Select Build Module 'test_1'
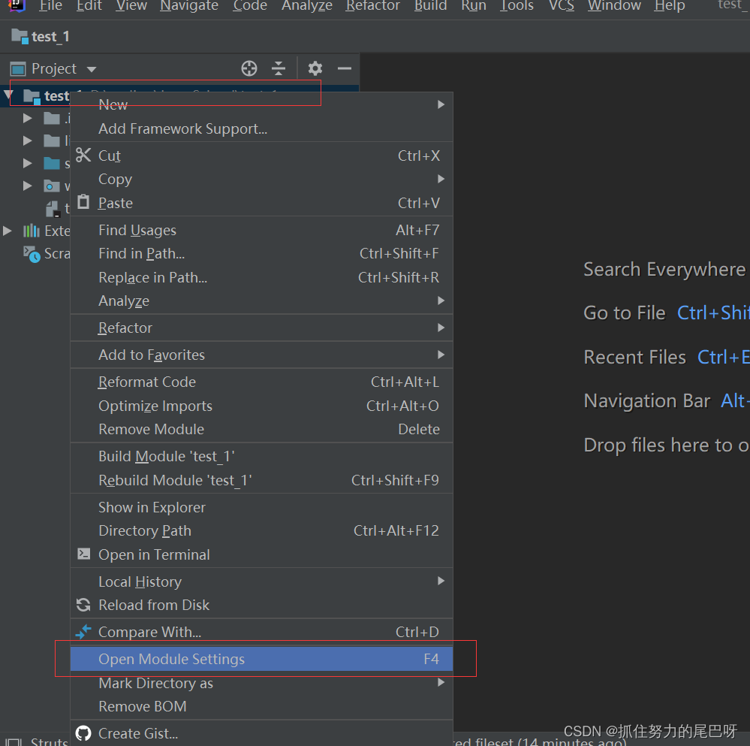The image size is (750, 746). pyautogui.click(x=261, y=457)
